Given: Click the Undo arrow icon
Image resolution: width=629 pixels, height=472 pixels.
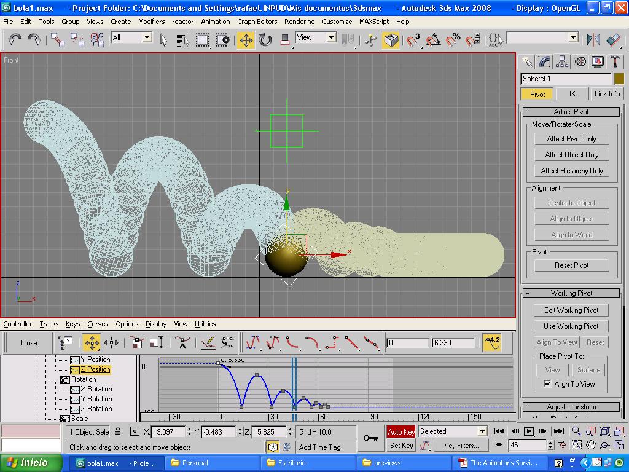Looking at the screenshot, I should coord(15,40).
